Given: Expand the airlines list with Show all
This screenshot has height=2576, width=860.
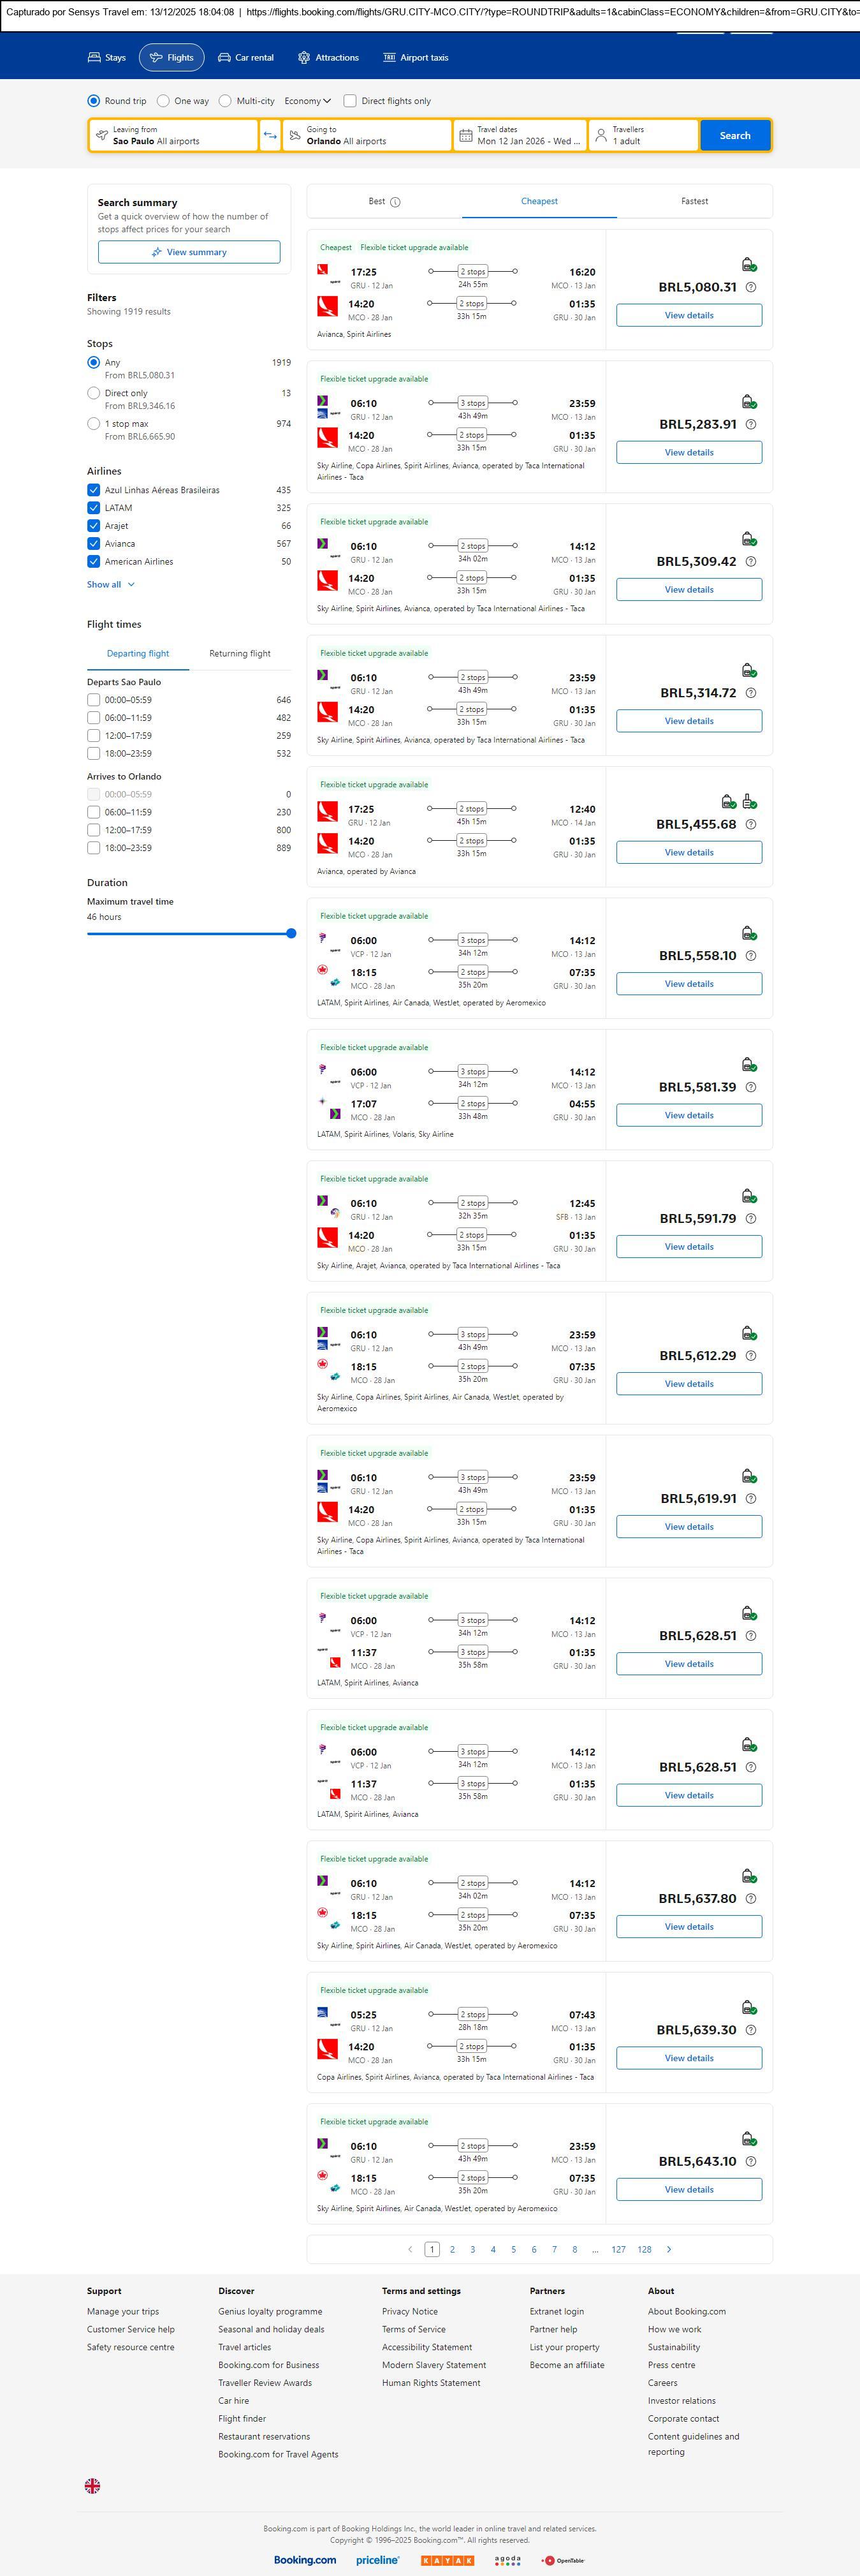Looking at the screenshot, I should click(x=110, y=585).
